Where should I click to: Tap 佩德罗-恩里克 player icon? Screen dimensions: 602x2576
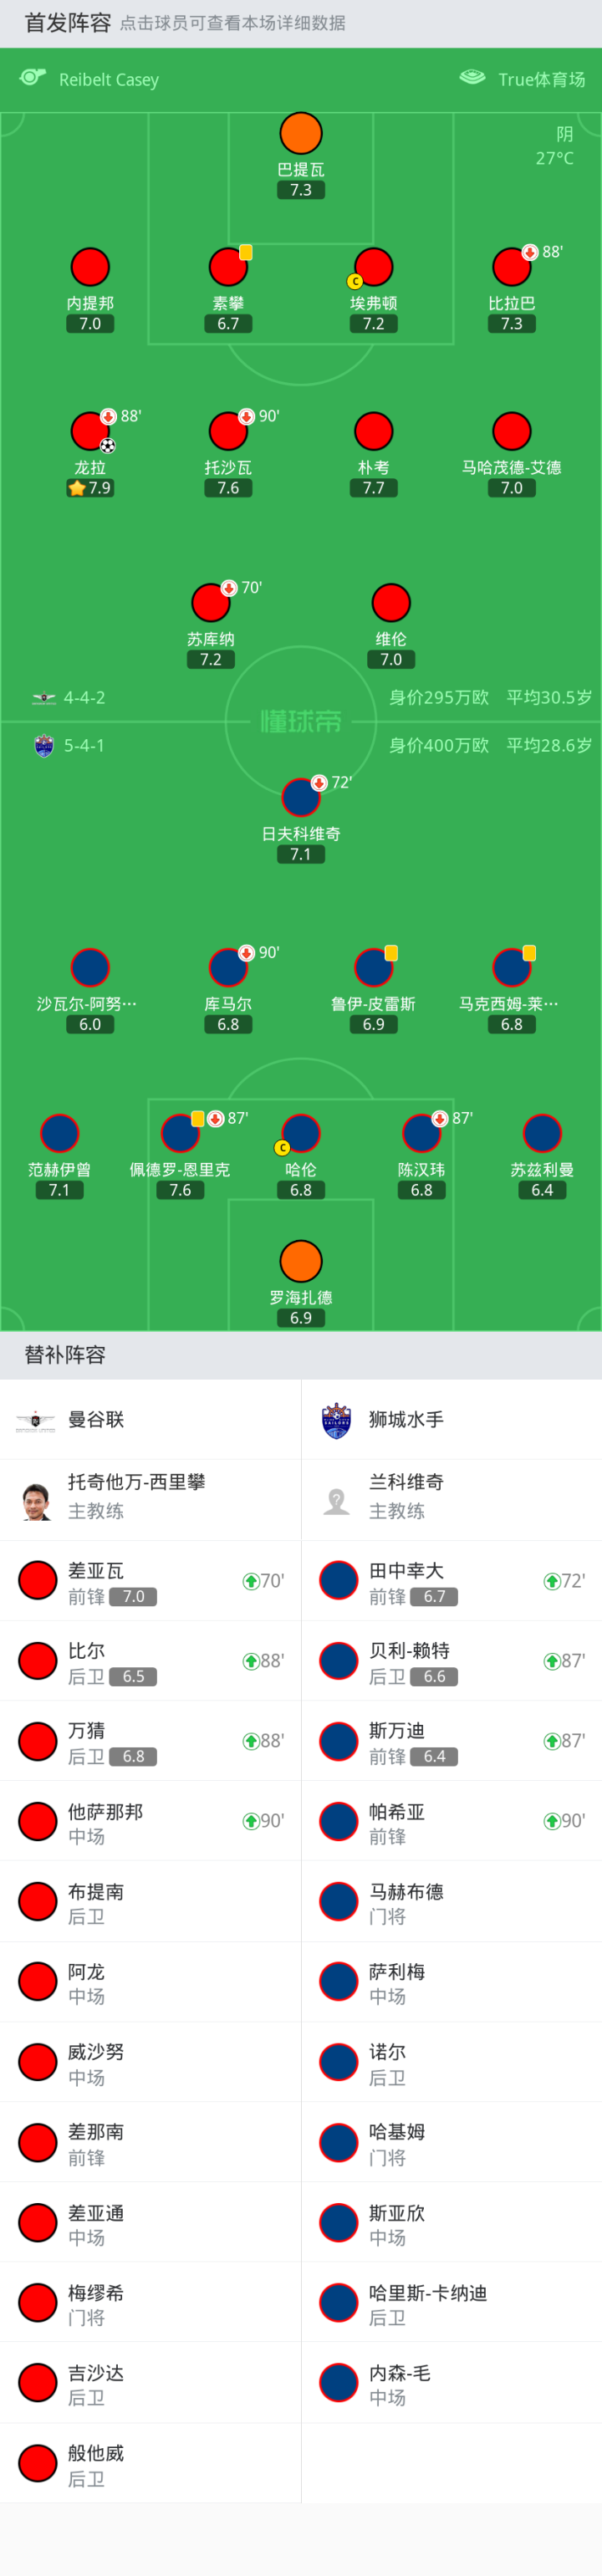[x=180, y=1133]
